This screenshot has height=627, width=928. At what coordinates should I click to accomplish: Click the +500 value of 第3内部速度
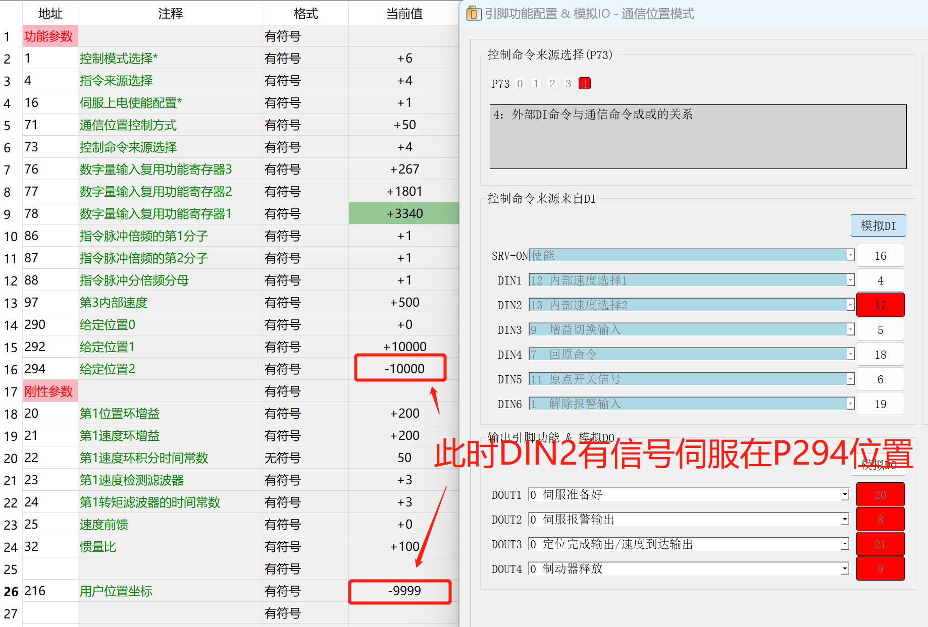coord(404,303)
